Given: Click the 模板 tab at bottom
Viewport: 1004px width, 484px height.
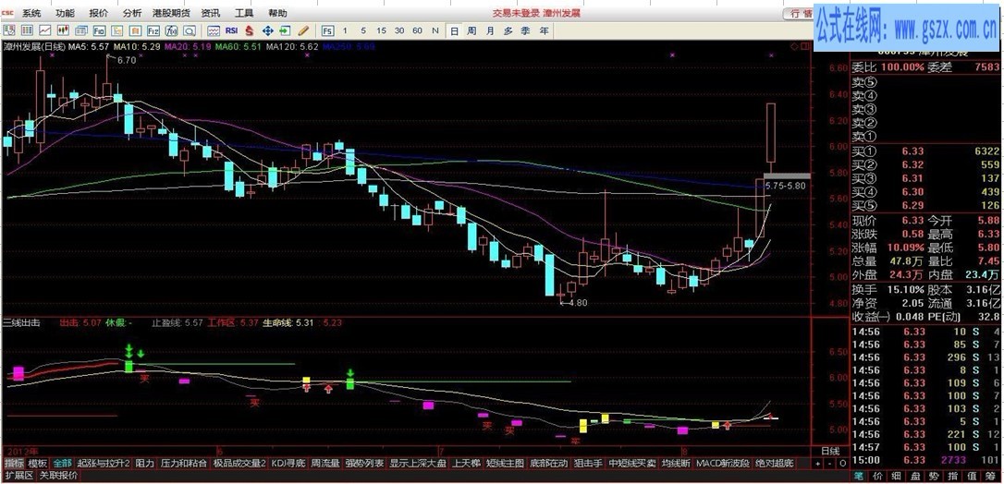Looking at the screenshot, I should point(38,463).
